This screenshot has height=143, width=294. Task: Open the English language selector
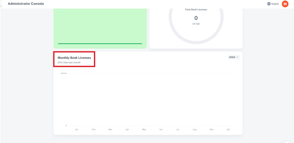click(275, 4)
